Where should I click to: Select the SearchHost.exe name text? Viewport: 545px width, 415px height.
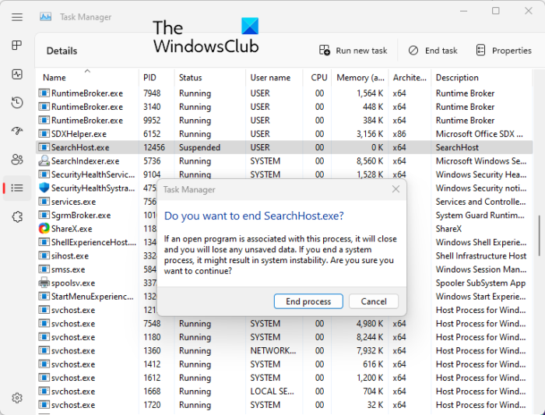pos(80,147)
